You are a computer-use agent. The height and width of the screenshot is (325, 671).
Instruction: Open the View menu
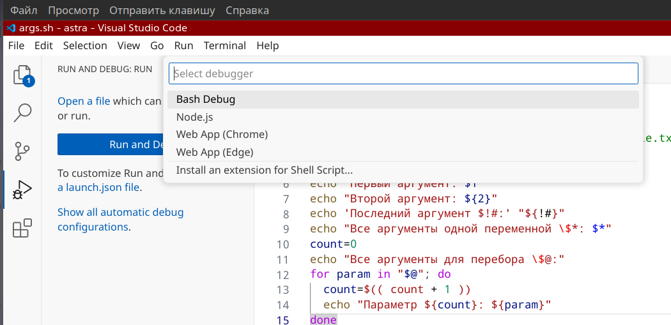coord(129,45)
